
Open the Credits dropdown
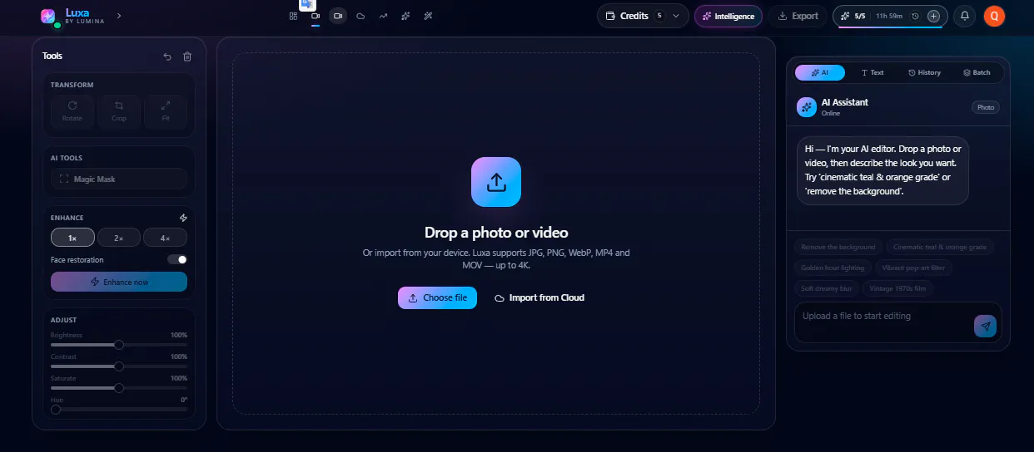click(x=644, y=16)
